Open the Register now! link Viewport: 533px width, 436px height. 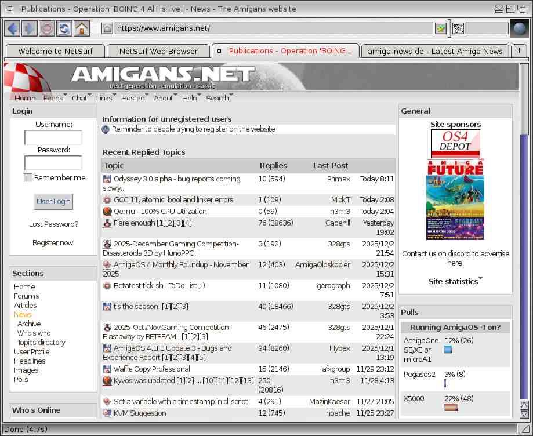pyautogui.click(x=53, y=243)
